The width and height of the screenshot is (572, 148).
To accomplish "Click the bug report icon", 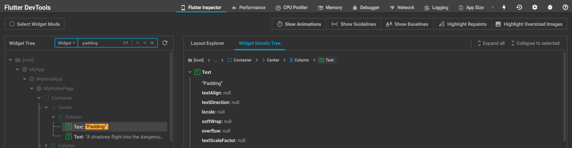I will [x=550, y=8].
